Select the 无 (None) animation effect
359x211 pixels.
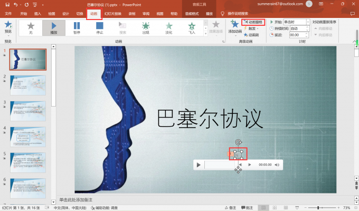tap(31, 28)
